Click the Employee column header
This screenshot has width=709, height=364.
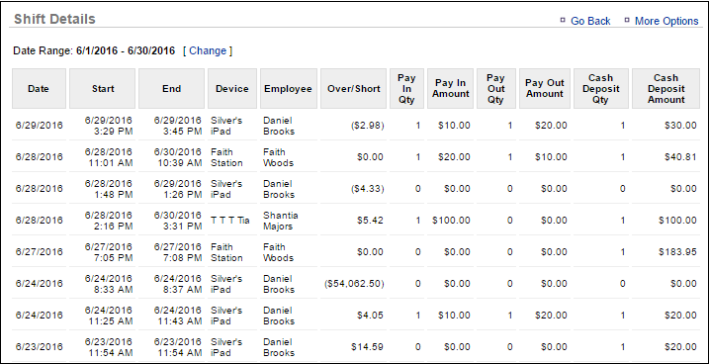[x=289, y=89]
